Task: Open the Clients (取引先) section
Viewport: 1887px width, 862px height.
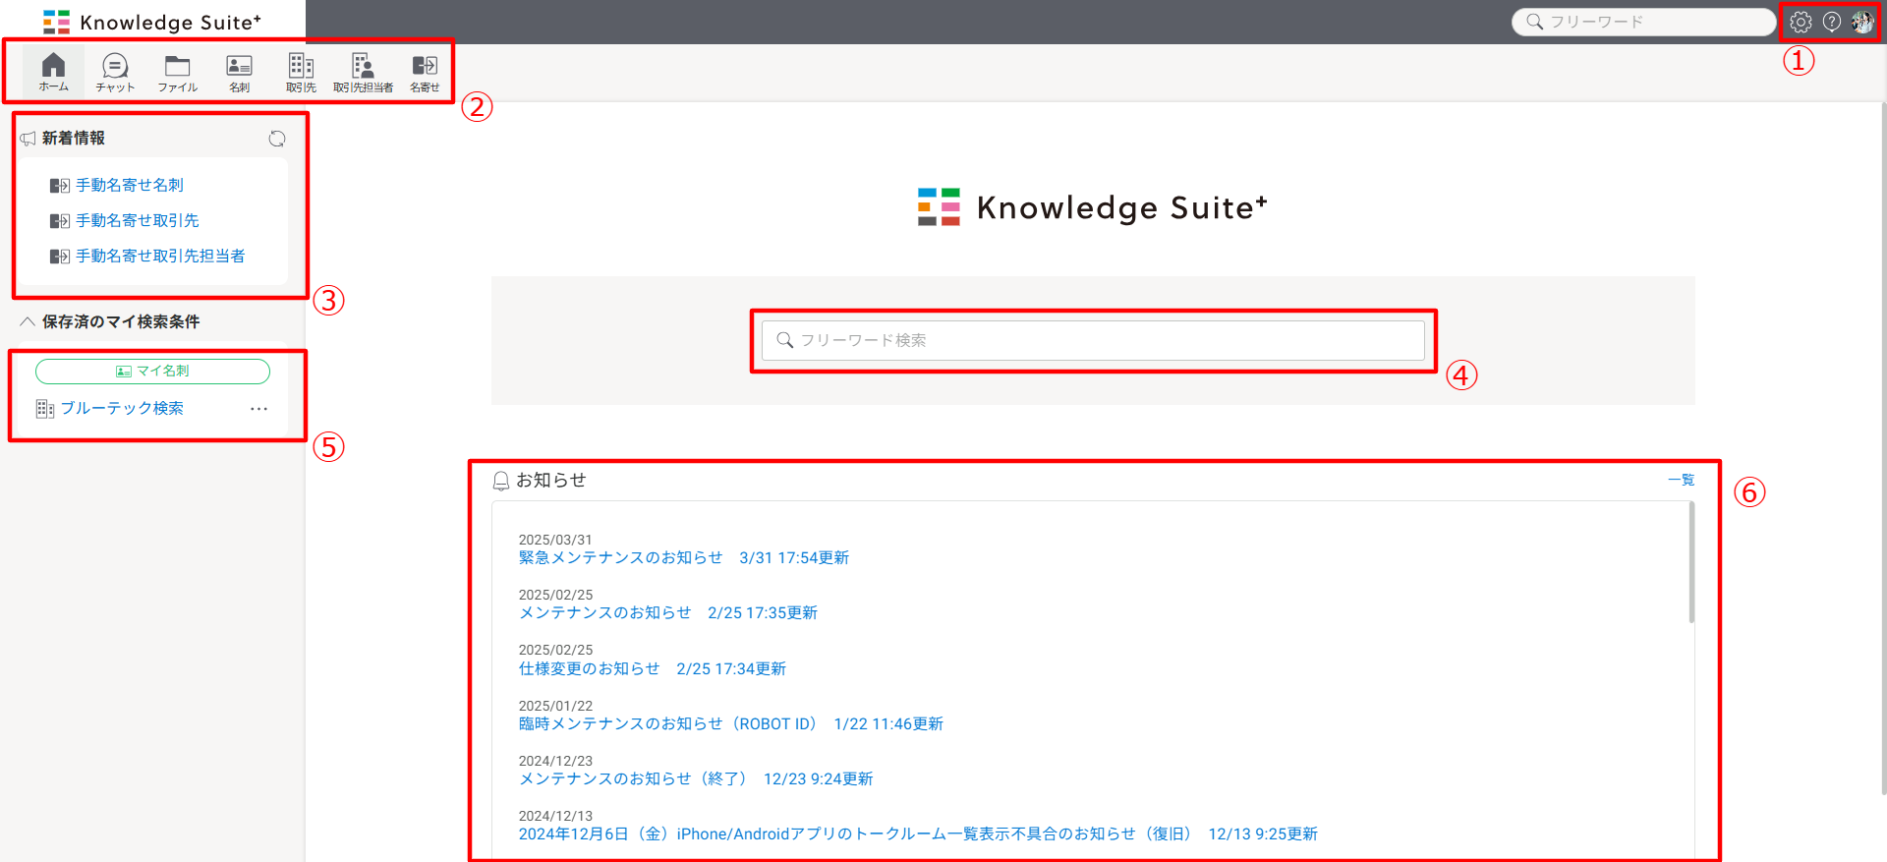Action: [301, 72]
